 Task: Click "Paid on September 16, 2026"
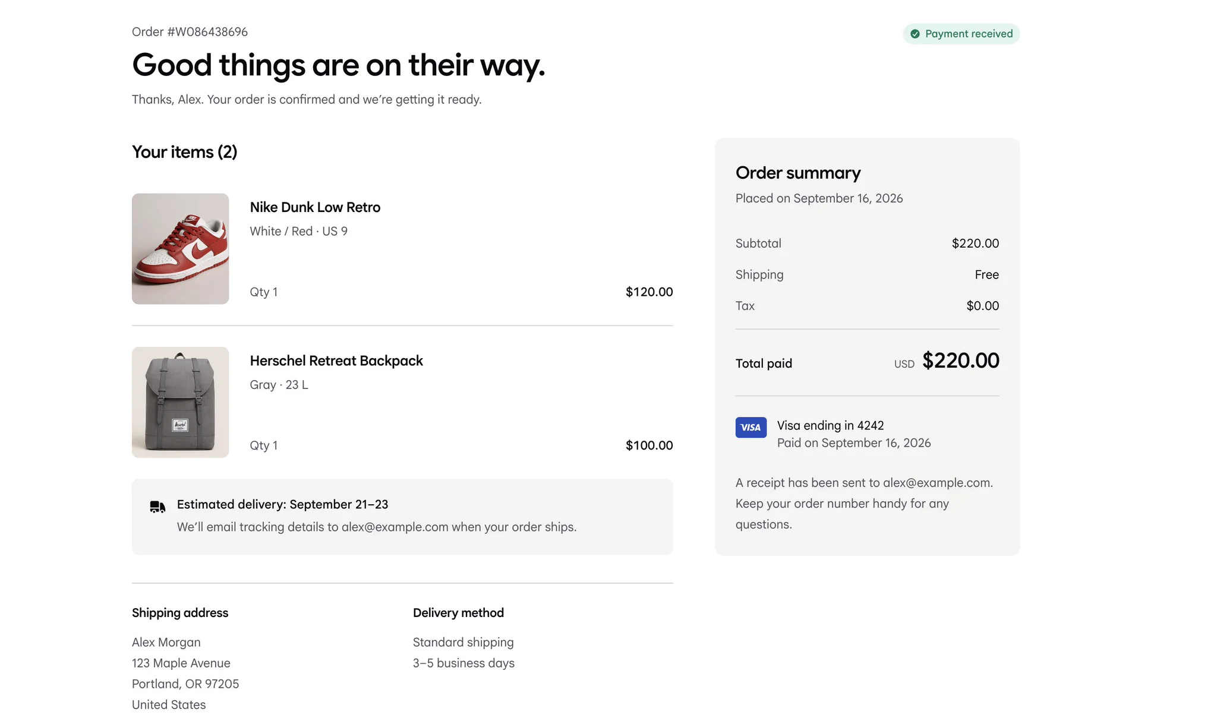854,443
